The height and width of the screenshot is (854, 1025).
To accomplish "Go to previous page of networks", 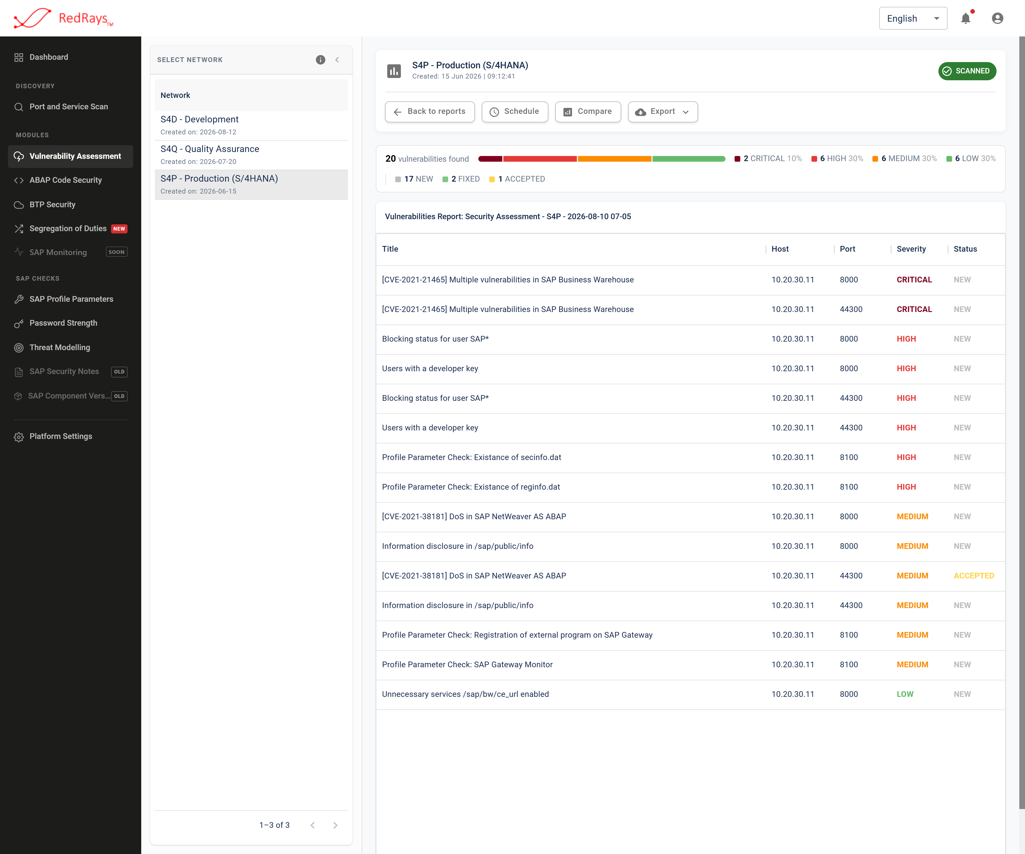I will pyautogui.click(x=313, y=825).
